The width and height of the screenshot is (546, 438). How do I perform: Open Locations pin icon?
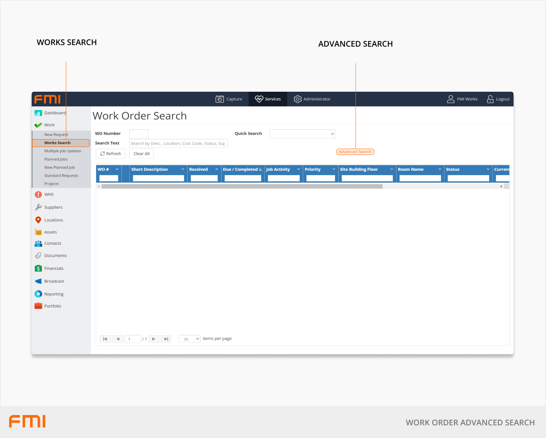[x=38, y=220]
